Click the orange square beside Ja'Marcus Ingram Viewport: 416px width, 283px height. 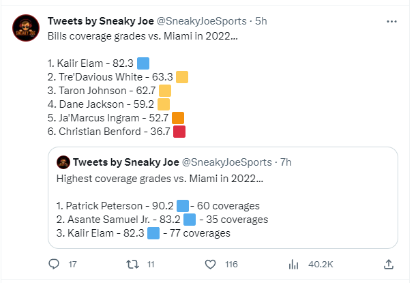pos(178,118)
